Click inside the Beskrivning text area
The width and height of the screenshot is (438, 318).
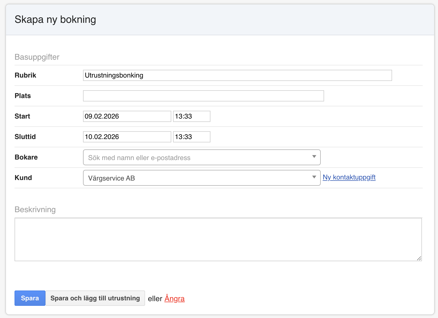coord(218,239)
